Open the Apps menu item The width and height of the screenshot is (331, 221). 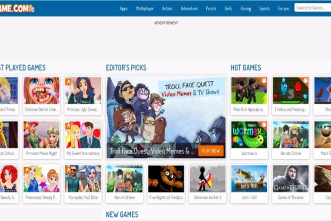123,9
